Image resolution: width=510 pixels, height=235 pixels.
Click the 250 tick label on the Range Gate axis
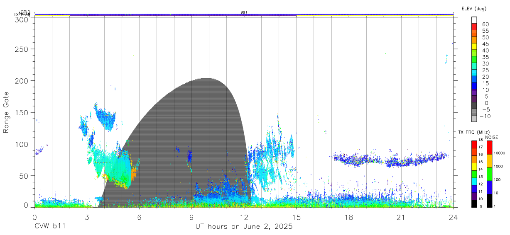(21, 49)
